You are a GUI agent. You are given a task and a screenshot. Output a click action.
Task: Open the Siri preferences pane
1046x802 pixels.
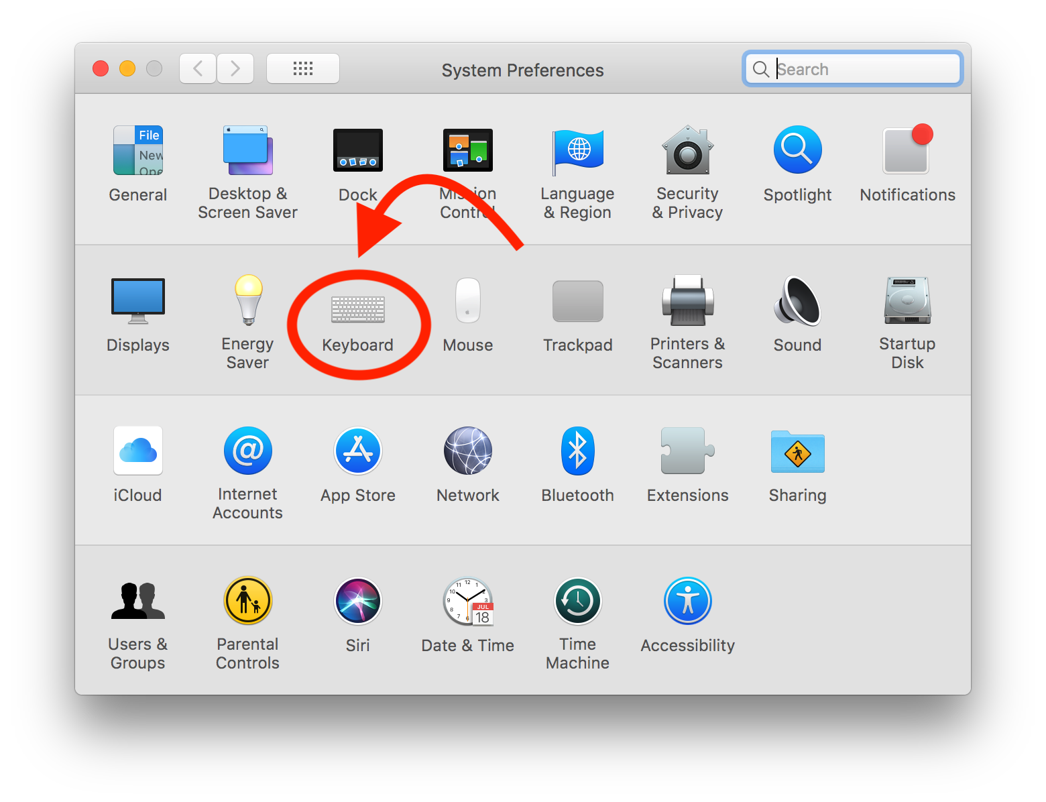click(x=358, y=601)
